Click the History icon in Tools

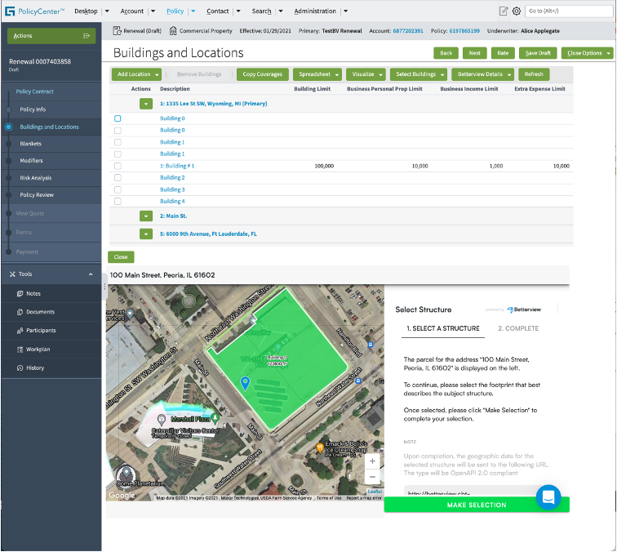pyautogui.click(x=20, y=368)
